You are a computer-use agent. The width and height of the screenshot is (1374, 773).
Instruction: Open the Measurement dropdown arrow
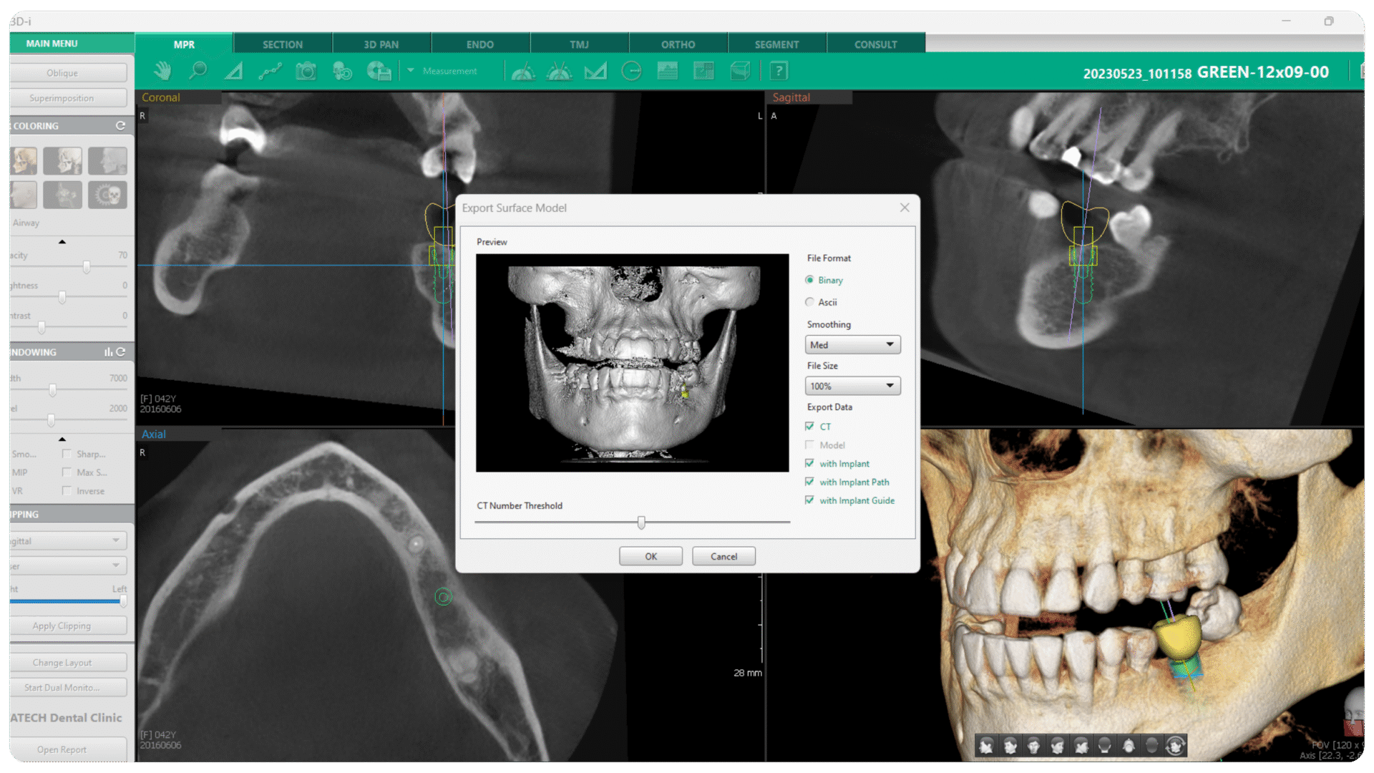(x=411, y=70)
